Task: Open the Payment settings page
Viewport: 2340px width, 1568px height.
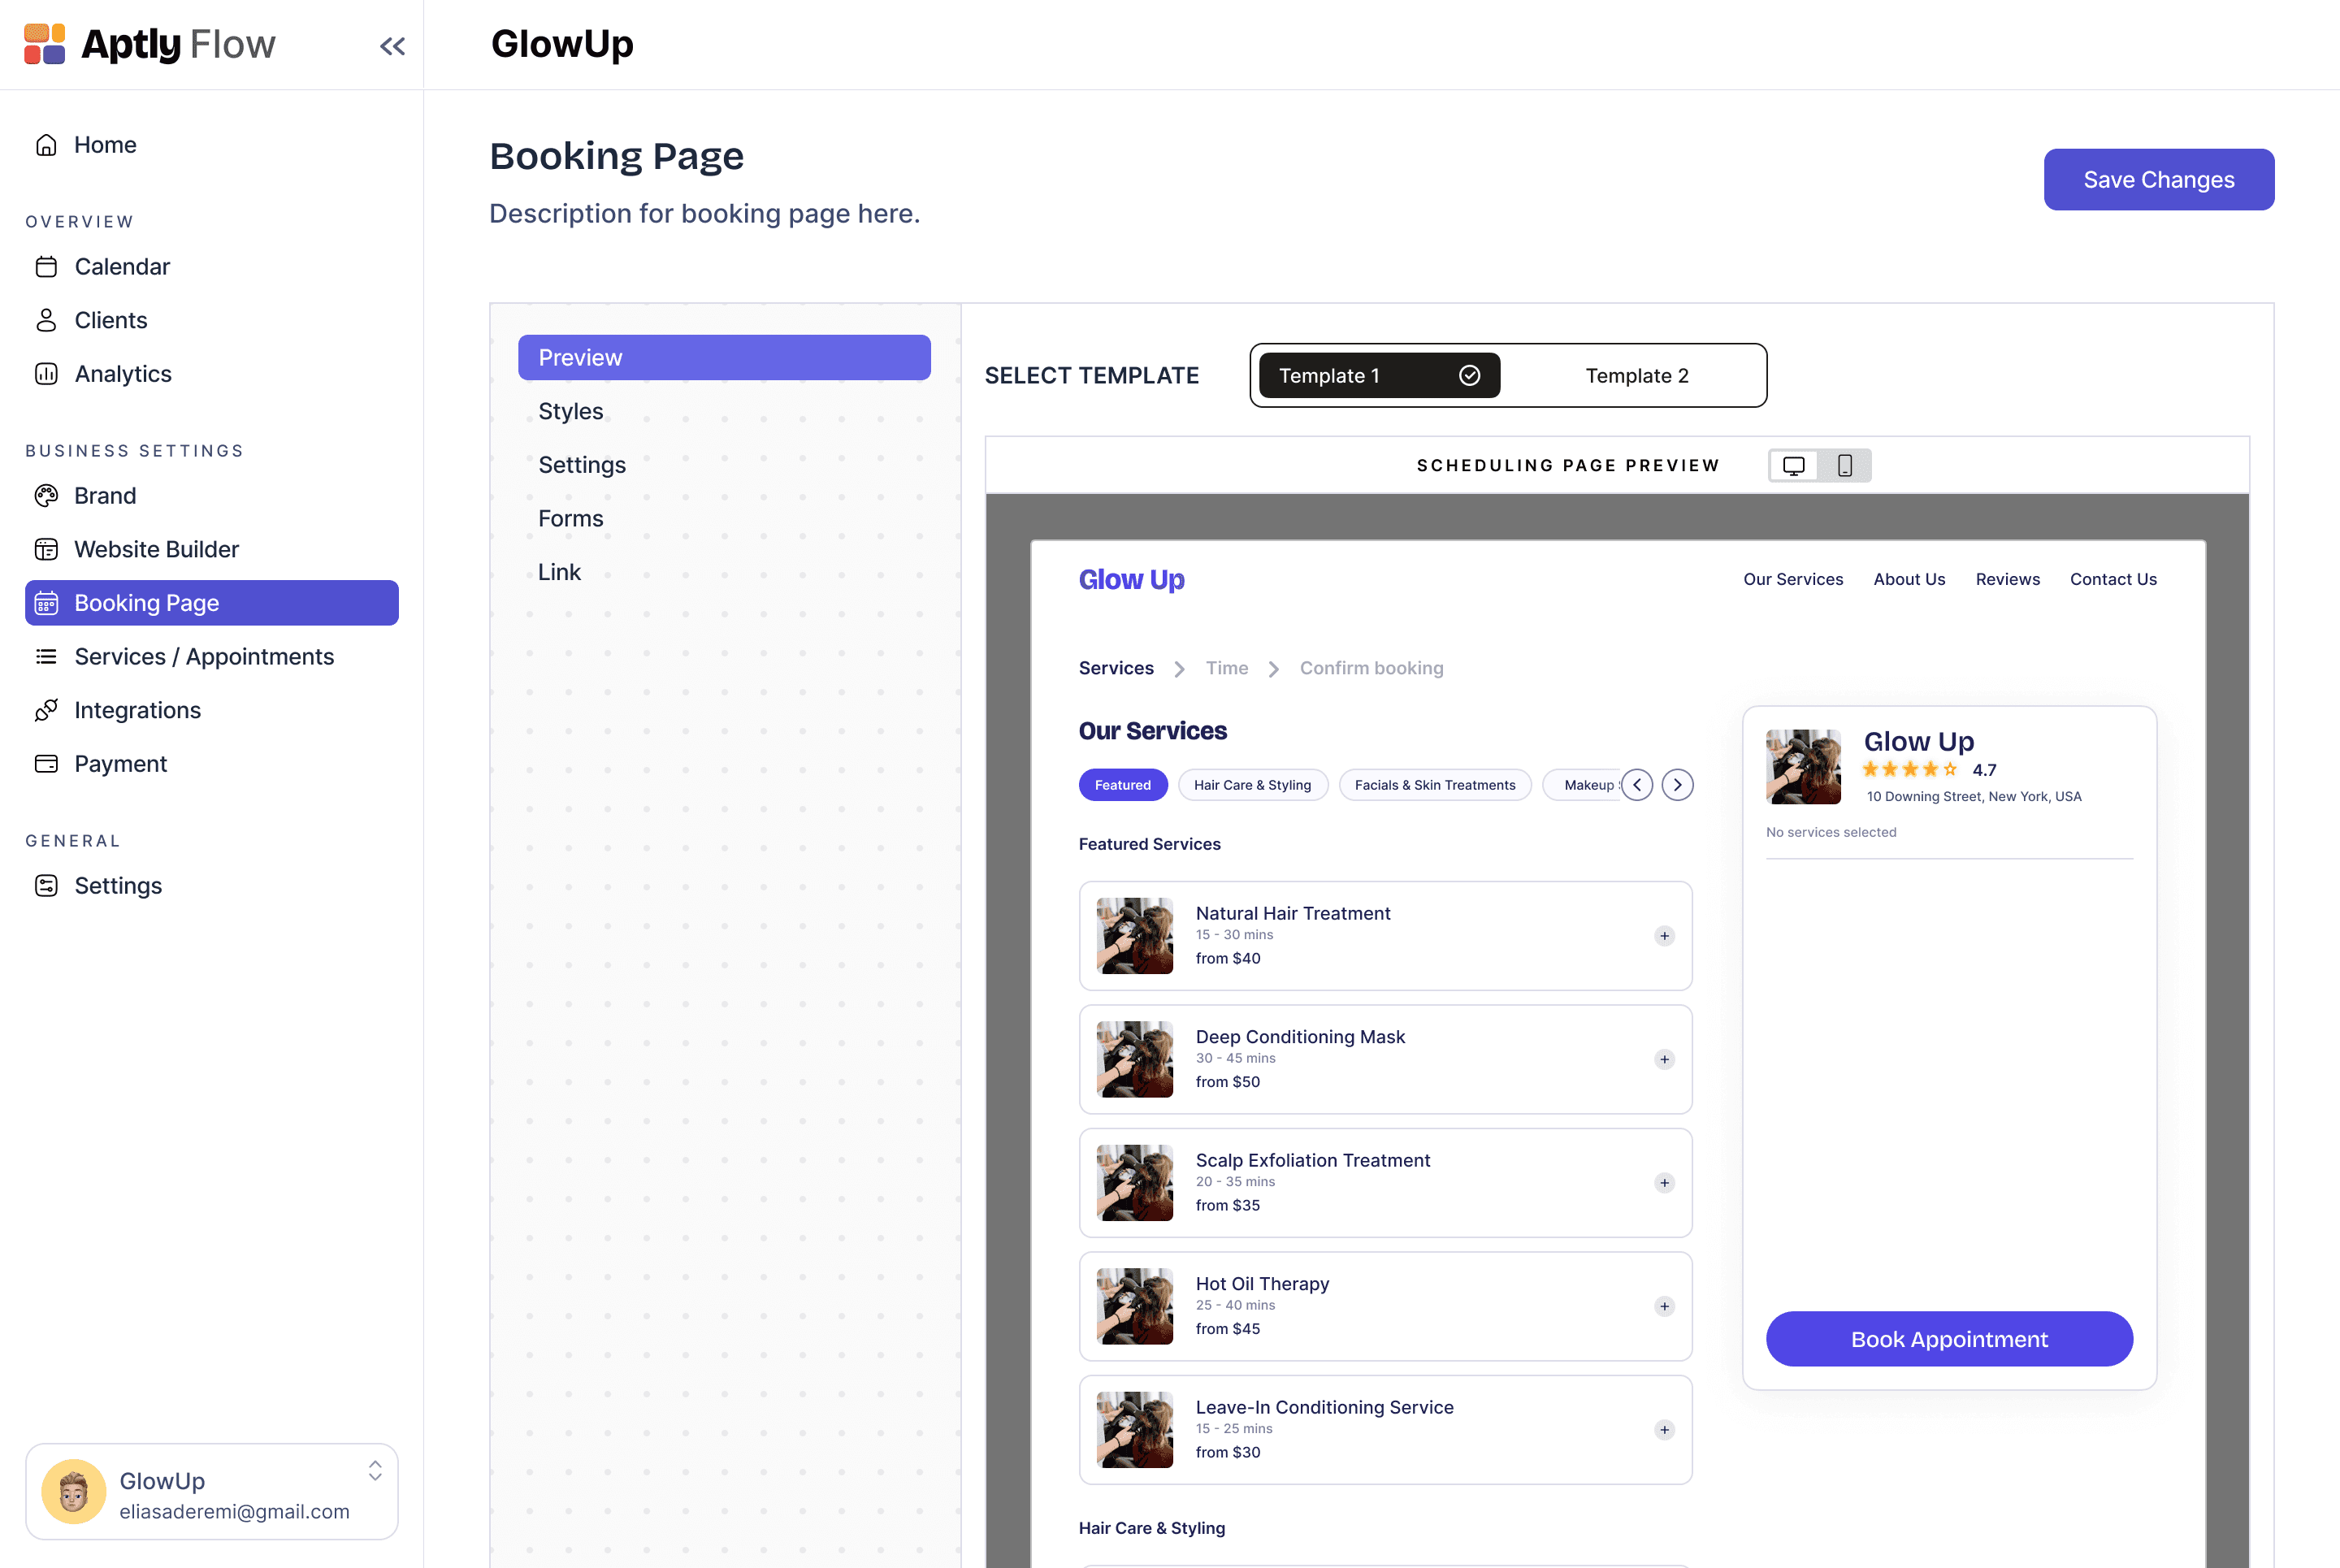Action: pos(120,764)
